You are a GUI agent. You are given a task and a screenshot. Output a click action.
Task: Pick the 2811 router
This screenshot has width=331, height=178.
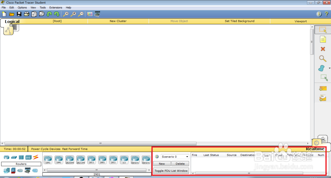pos(91,160)
